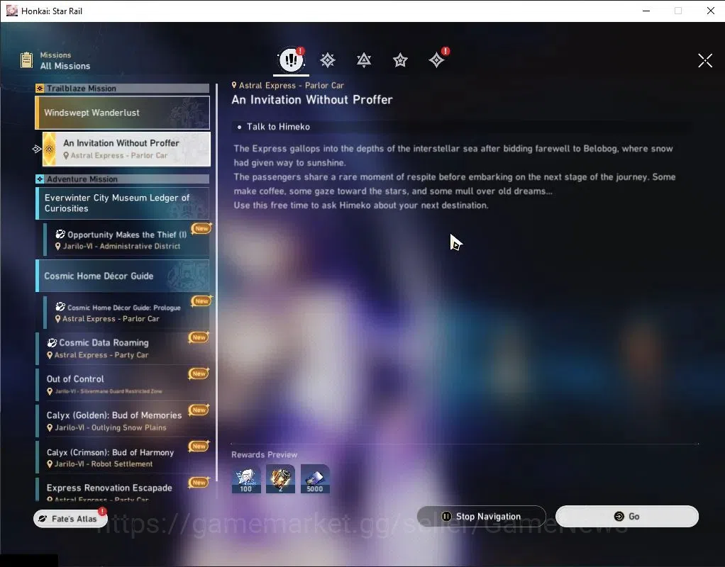This screenshot has height=567, width=725.
Task: Click New badge on Calyx (Golden) mission
Action: coord(199,410)
